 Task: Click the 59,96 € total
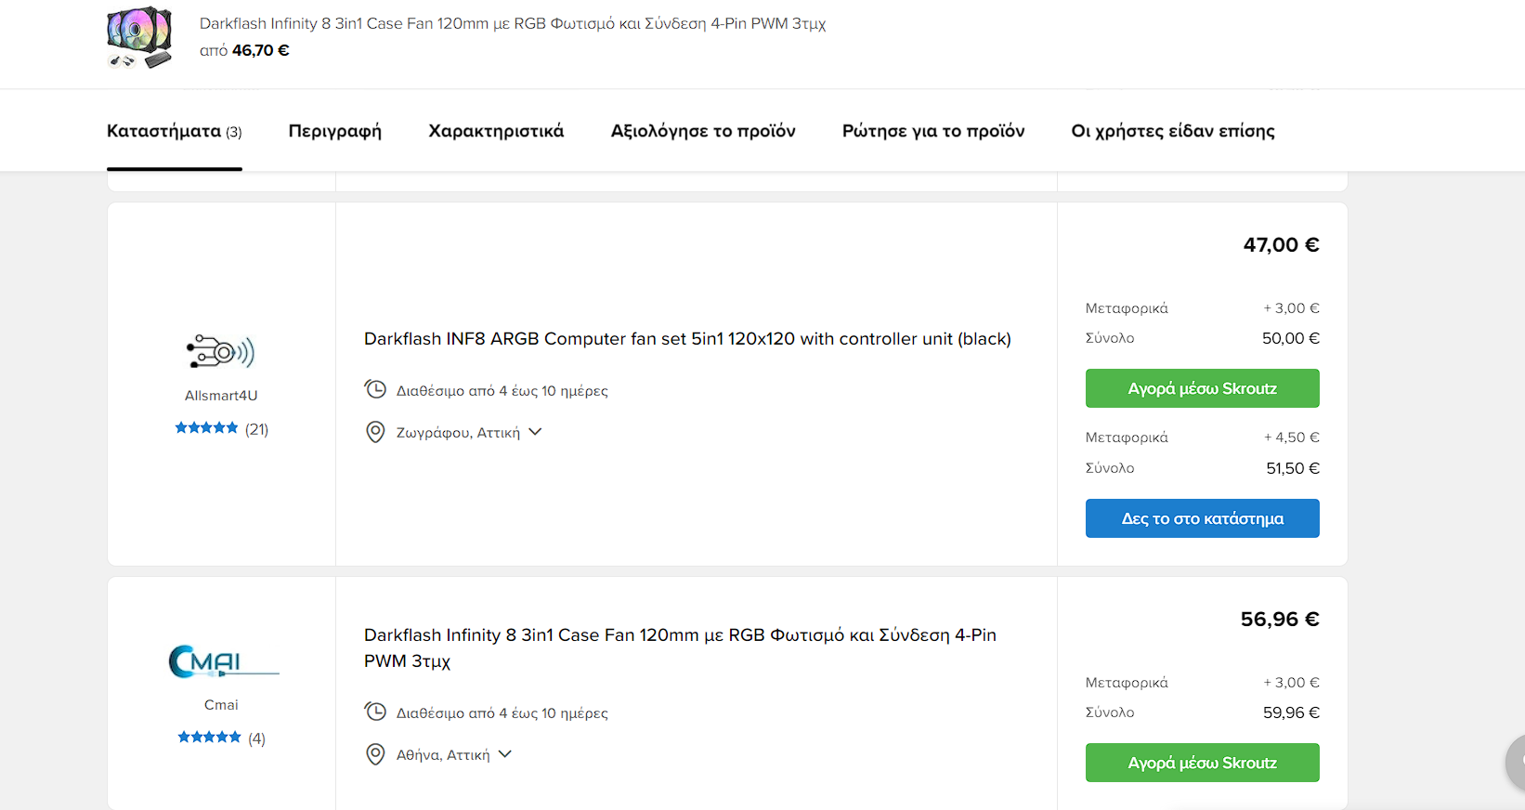click(1291, 712)
